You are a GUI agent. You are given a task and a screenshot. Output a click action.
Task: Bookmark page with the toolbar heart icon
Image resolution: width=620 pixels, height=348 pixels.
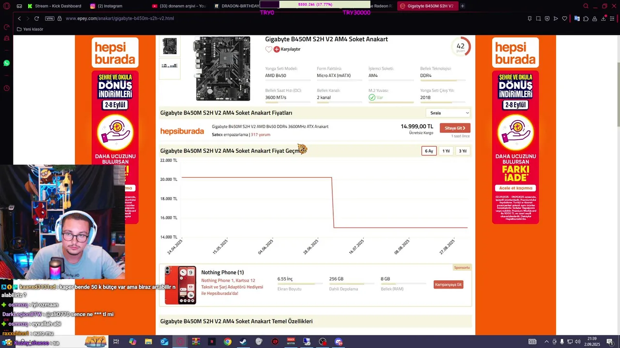pos(564,18)
